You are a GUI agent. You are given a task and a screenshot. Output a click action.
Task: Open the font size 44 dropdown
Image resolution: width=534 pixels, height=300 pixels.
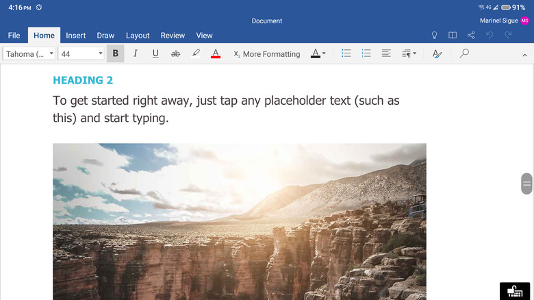81,53
